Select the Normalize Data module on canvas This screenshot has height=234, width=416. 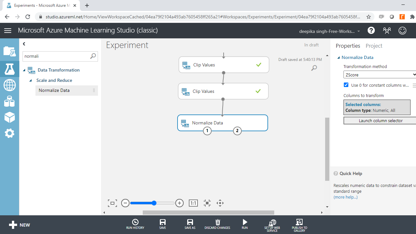(222, 123)
